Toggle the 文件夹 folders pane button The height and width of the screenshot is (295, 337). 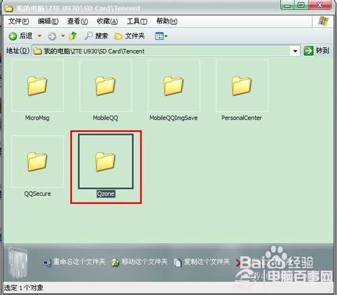(129, 36)
